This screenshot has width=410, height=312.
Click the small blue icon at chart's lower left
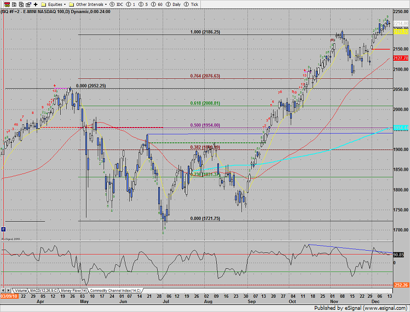point(3,229)
